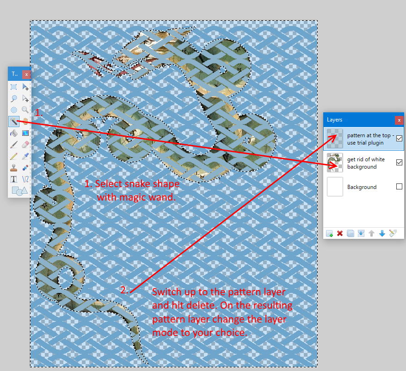The image size is (406, 371).
Task: Add a new layer
Action: [x=329, y=233]
